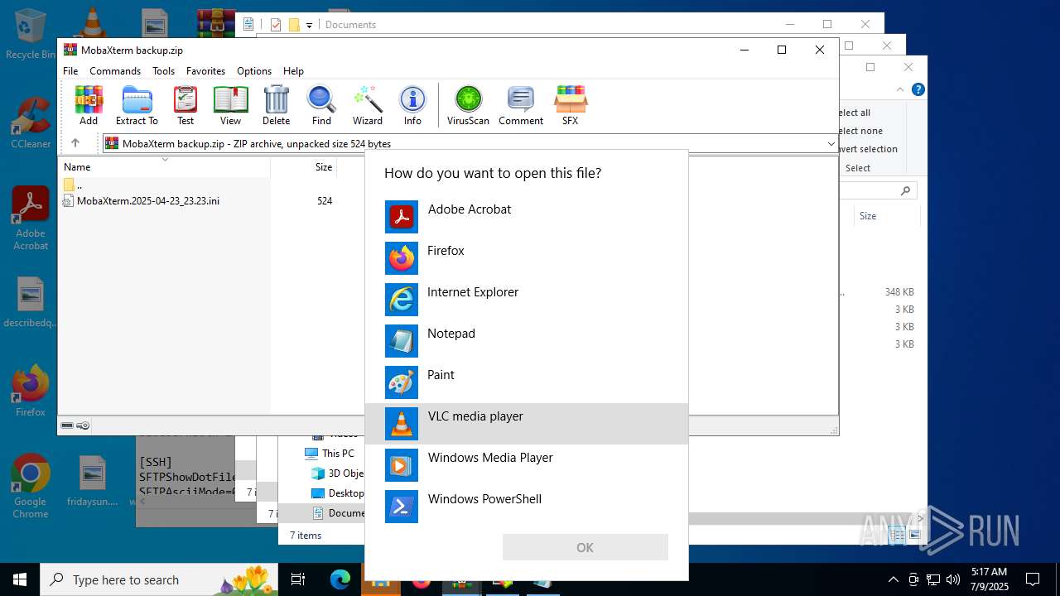This screenshot has width=1060, height=596.
Task: Click the disk drive status icon in WinRAR
Action: [x=68, y=425]
